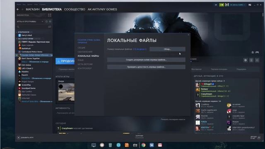Open ОБНОВЛЕНИЯ section in properties dialog
The image size is (265, 149).
(x=85, y=52)
